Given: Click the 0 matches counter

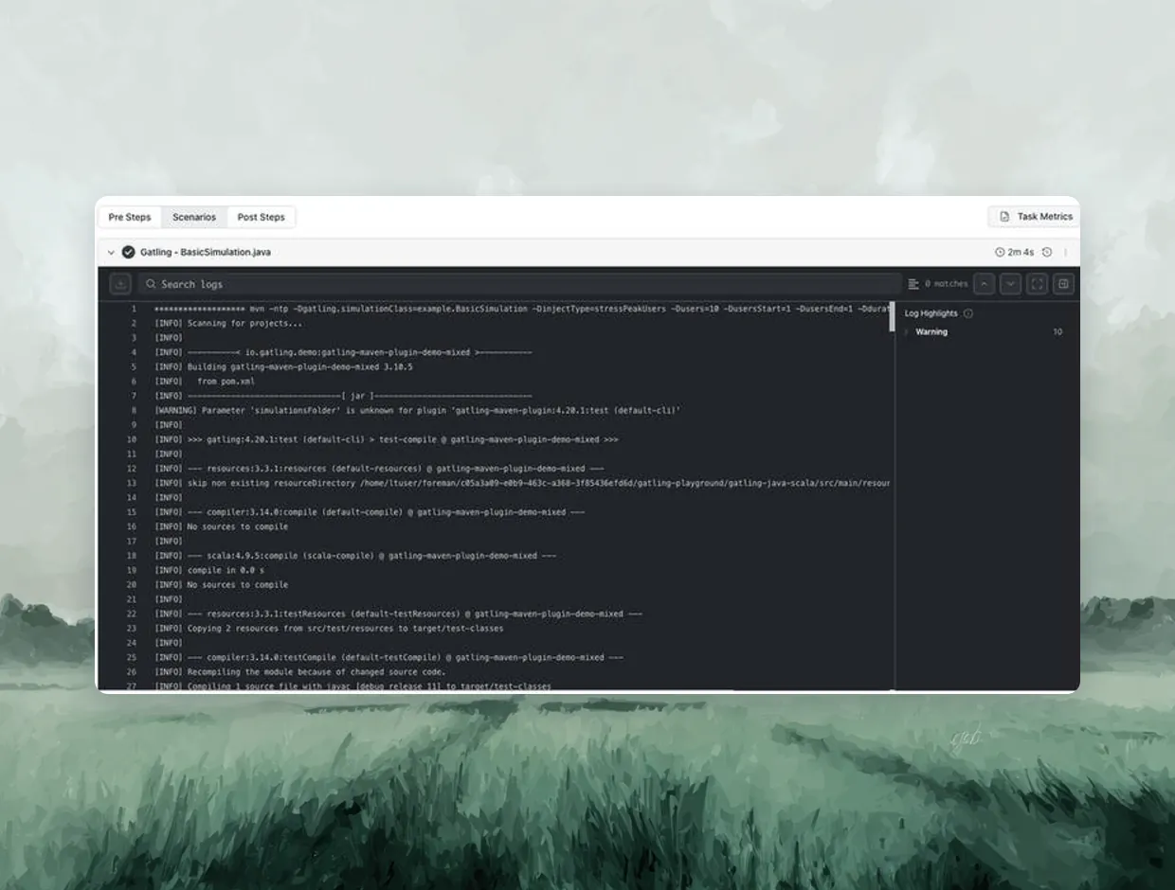Looking at the screenshot, I should coord(947,284).
